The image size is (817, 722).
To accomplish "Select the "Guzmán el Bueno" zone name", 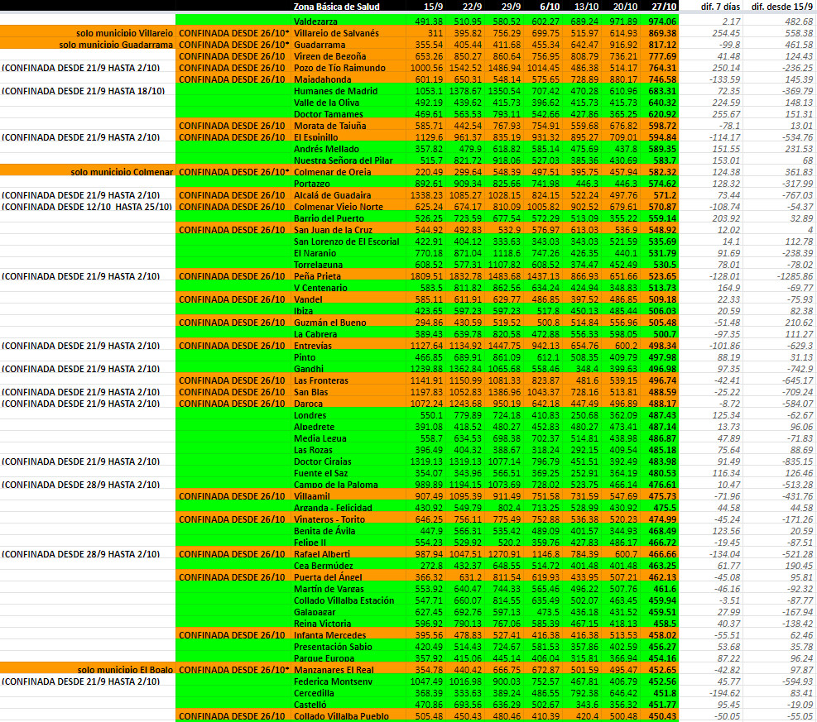I will [329, 323].
